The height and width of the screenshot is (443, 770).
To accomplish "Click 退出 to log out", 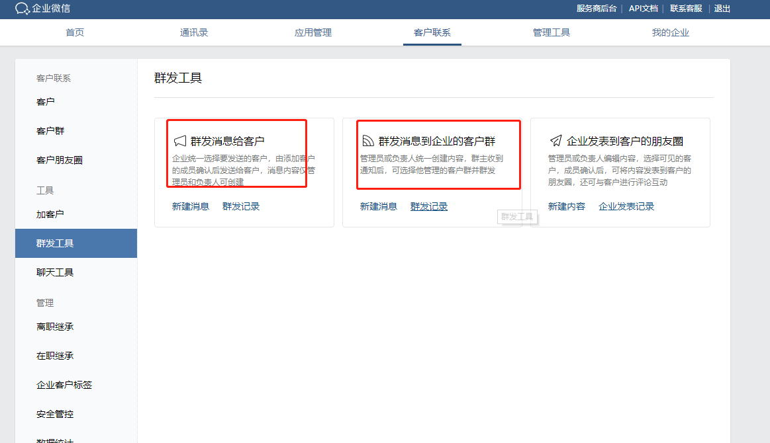I will tap(722, 9).
